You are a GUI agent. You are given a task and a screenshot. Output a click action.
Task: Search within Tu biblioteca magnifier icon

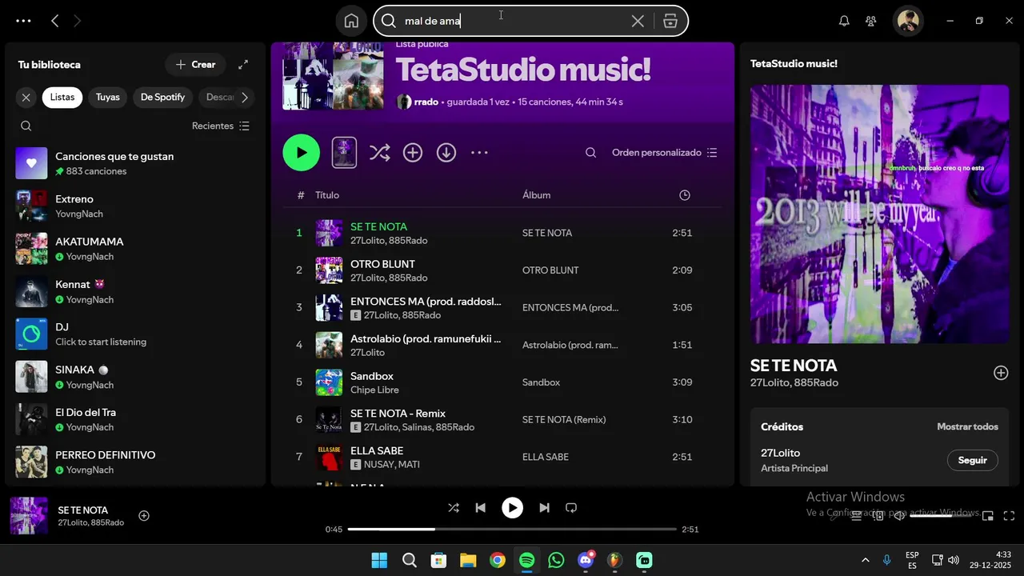26,126
